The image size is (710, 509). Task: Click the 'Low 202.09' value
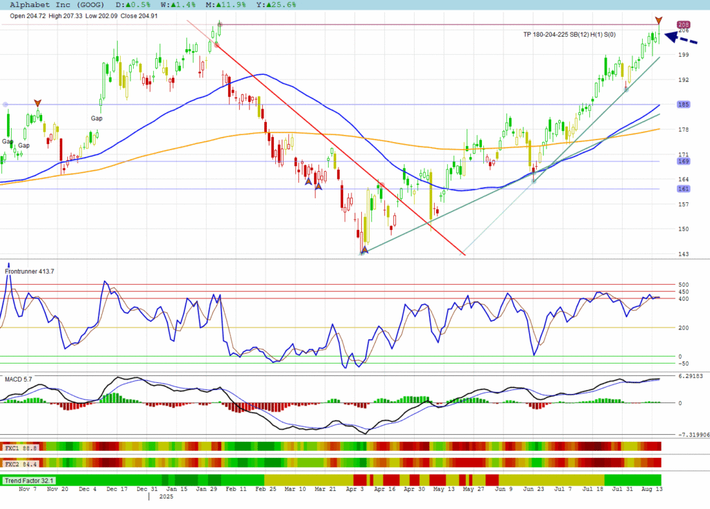click(x=101, y=16)
